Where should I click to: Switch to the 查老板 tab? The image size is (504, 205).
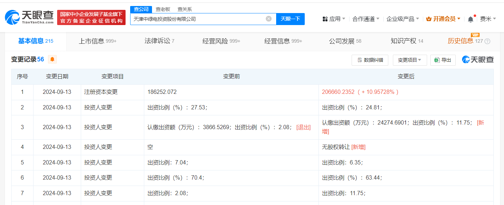pyautogui.click(x=162, y=9)
